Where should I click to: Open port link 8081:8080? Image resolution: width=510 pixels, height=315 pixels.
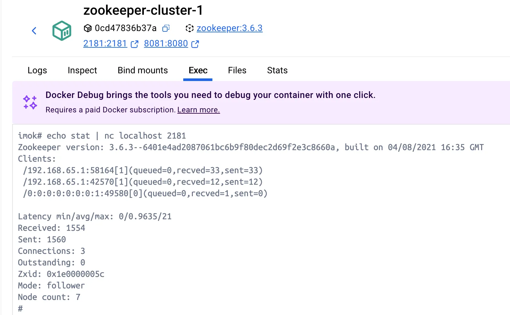click(x=166, y=44)
